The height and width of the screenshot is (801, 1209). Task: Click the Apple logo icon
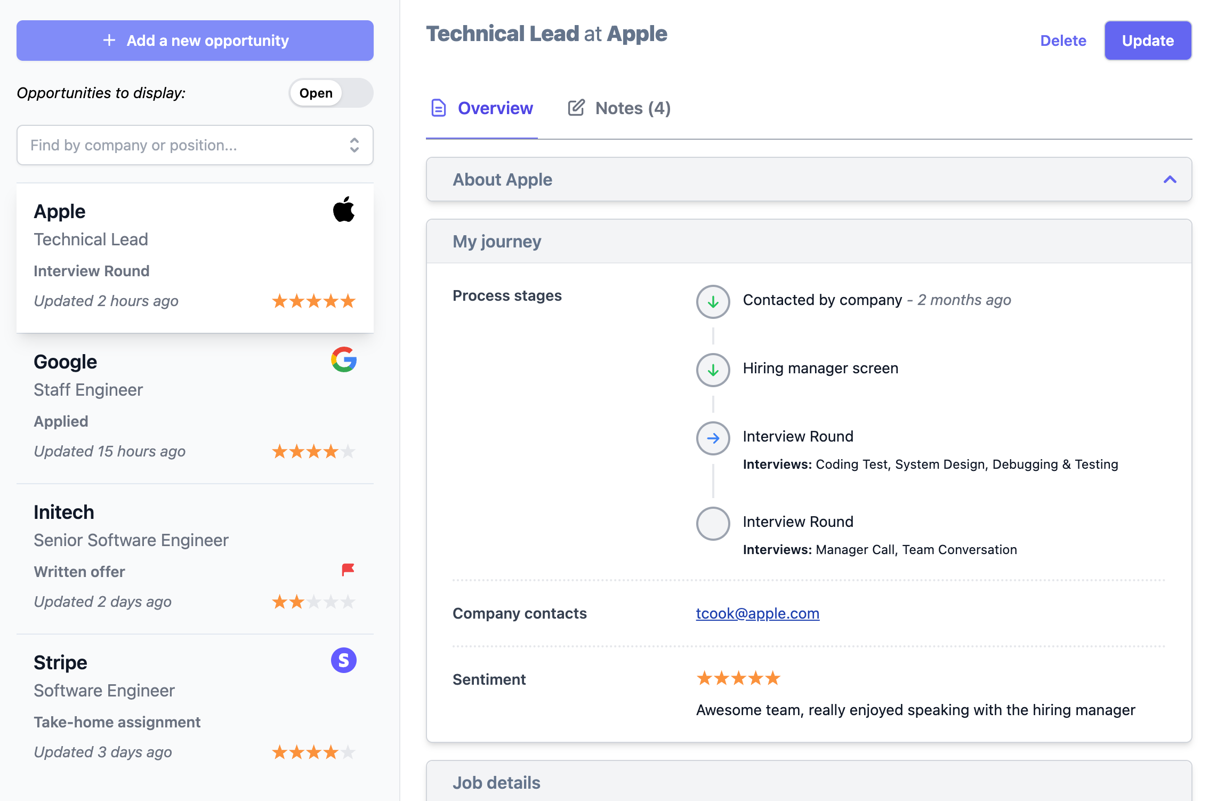point(344,209)
